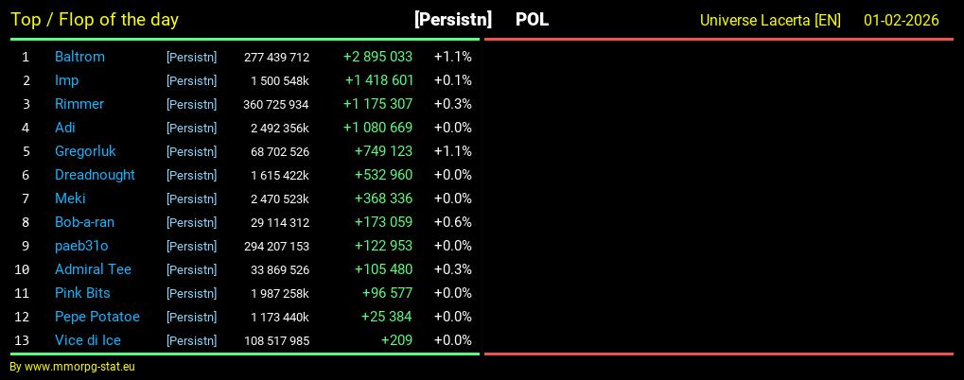Image resolution: width=964 pixels, height=380 pixels.
Task: Click Baltrom's +2 895 033 point gain
Action: pos(377,57)
